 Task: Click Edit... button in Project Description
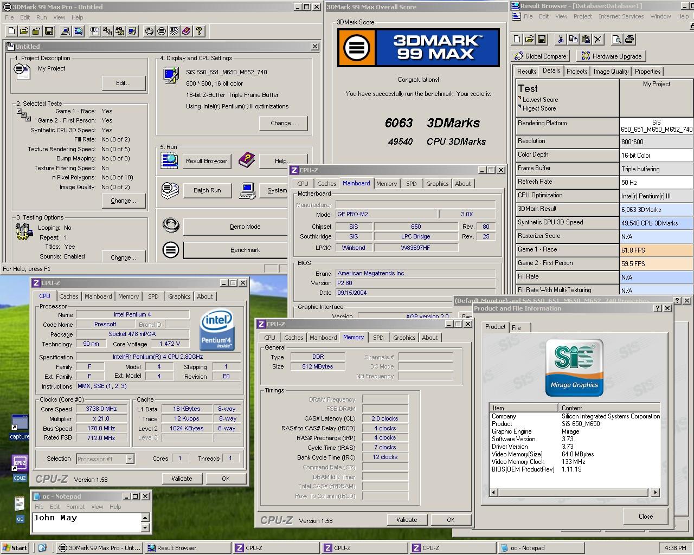pyautogui.click(x=124, y=83)
